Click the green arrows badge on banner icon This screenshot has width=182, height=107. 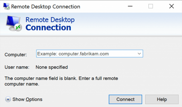coord(18,28)
